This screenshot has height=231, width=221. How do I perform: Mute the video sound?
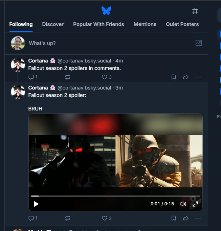click(183, 204)
